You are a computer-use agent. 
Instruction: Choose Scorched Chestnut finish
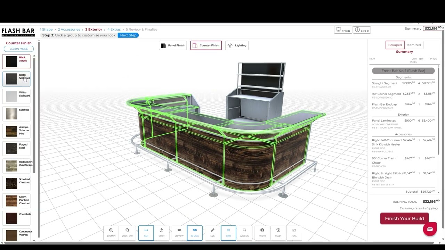(16, 183)
